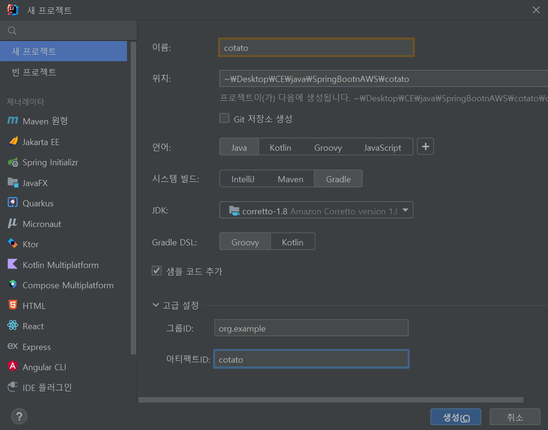Uncheck the 샘플 코드 추가 checkbox
Viewport: 548px width, 430px height.
[x=157, y=270]
